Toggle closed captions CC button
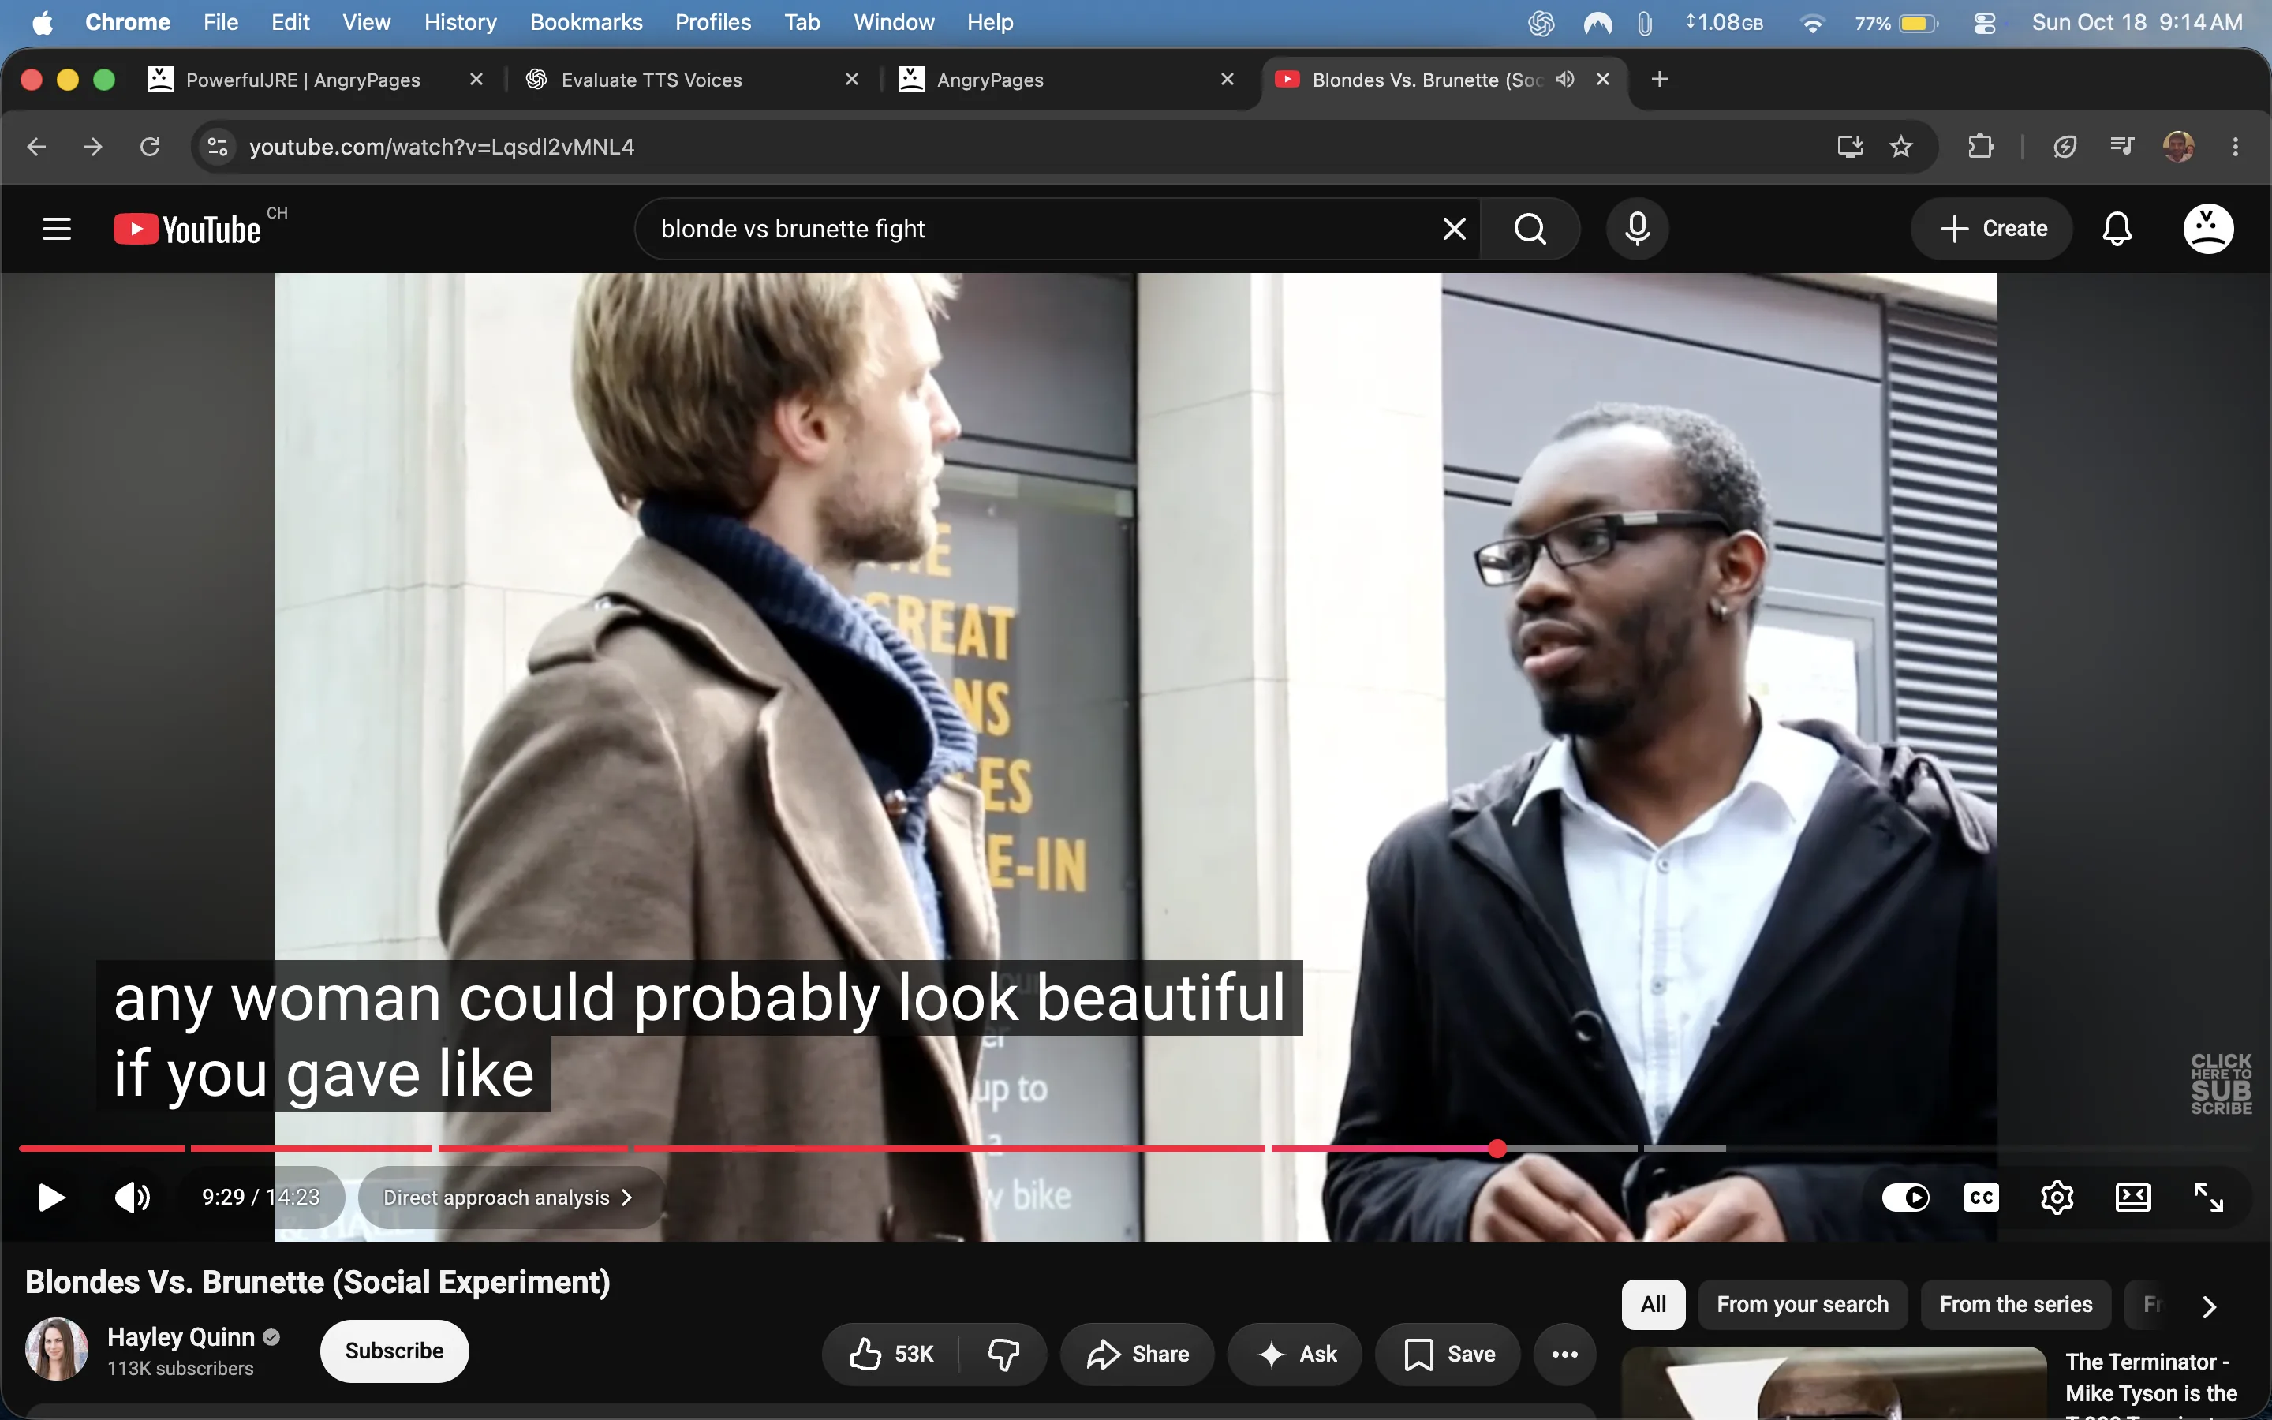The width and height of the screenshot is (2272, 1420). coord(1981,1197)
